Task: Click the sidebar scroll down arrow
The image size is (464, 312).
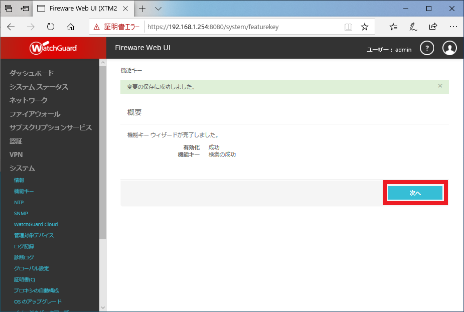Action: (103, 307)
